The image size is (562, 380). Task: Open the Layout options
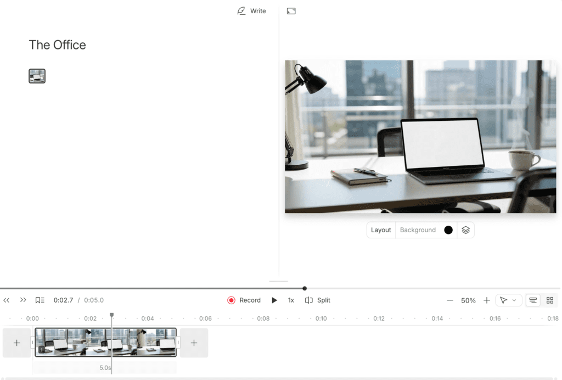381,230
